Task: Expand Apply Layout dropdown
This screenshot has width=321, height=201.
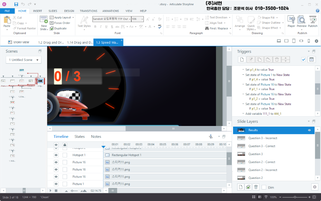Action: (73, 18)
